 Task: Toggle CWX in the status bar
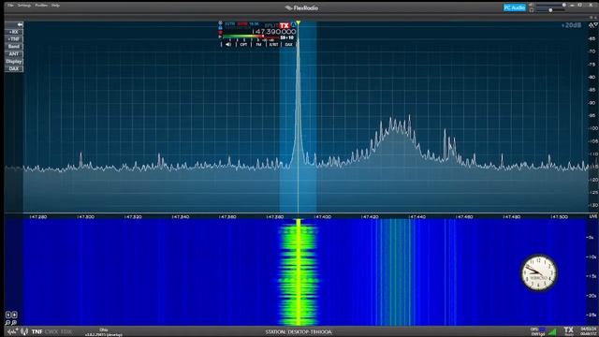51,331
